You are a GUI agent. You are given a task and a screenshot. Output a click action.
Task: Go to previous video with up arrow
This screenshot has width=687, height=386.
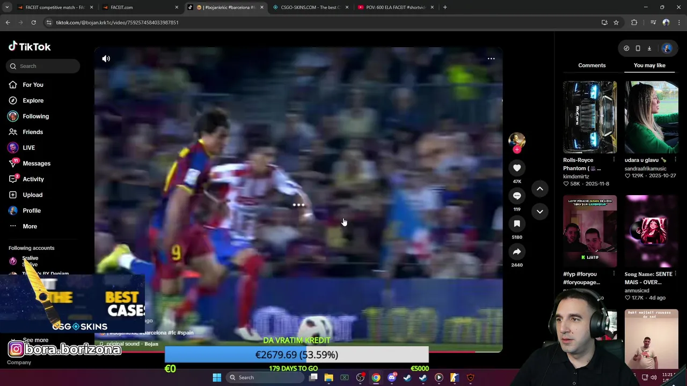point(540,189)
